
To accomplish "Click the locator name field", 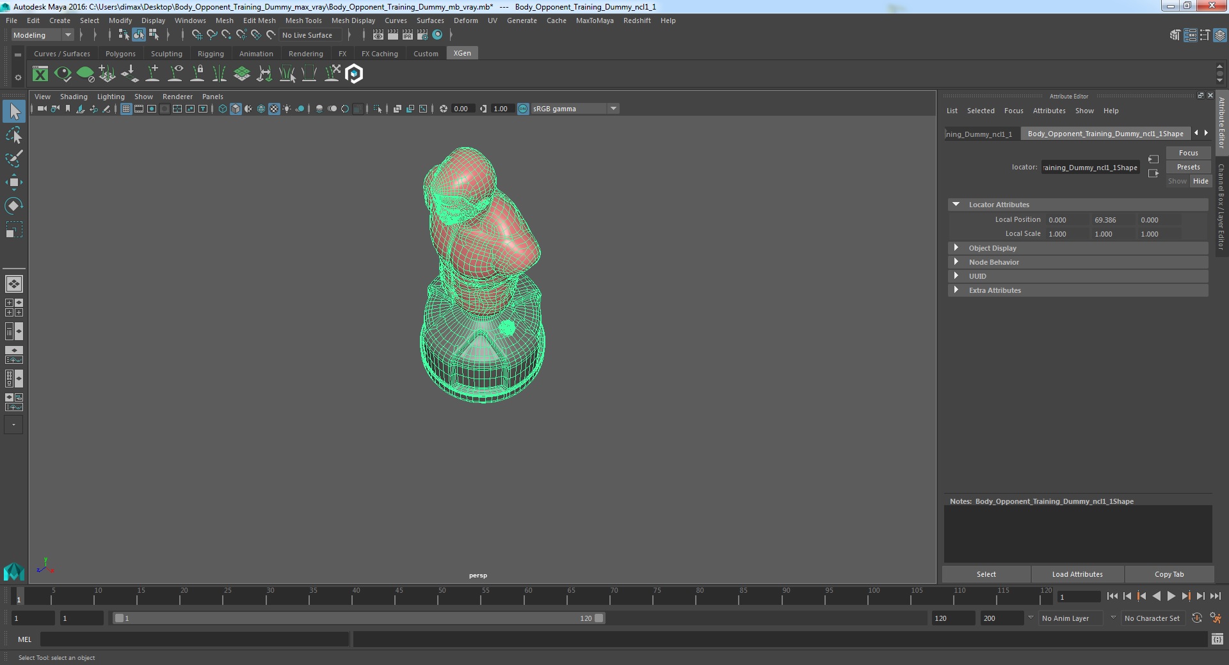I will pos(1090,168).
